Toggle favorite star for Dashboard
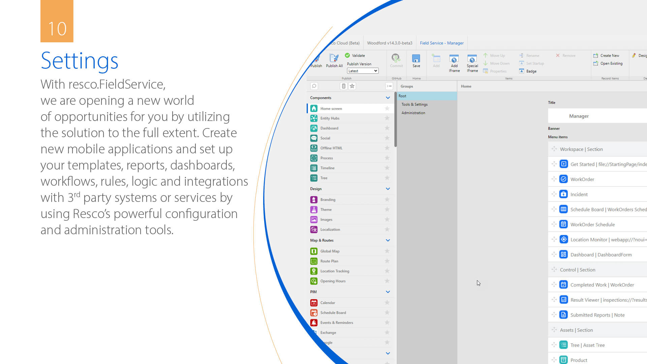647x364 pixels. click(x=387, y=128)
